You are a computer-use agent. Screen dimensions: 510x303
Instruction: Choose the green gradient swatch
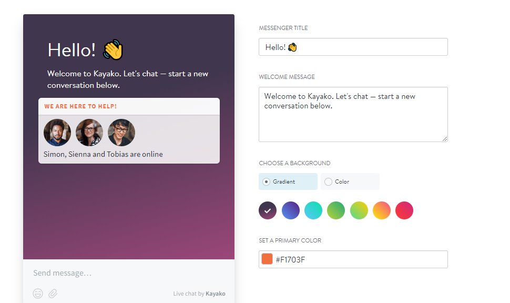click(336, 210)
